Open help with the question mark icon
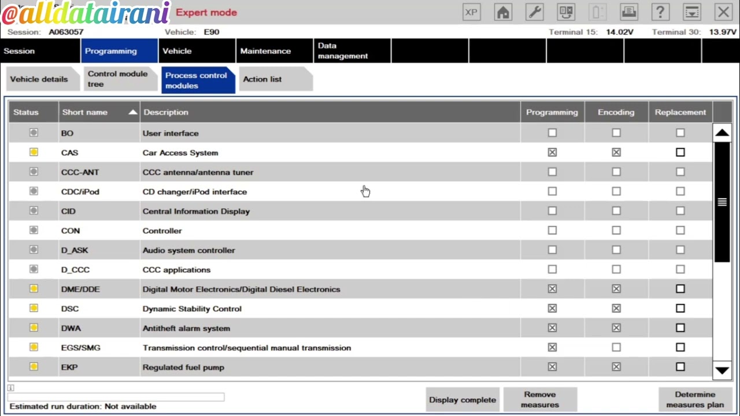Viewport: 740px width, 416px height. point(660,12)
